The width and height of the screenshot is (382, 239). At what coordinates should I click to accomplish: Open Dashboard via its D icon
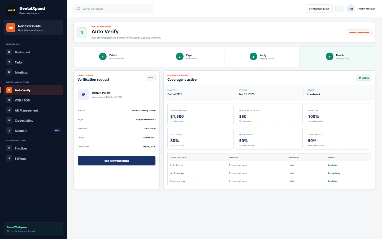pos(9,52)
